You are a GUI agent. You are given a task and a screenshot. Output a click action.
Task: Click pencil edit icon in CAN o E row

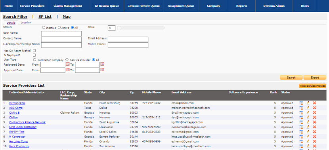click(308, 112)
